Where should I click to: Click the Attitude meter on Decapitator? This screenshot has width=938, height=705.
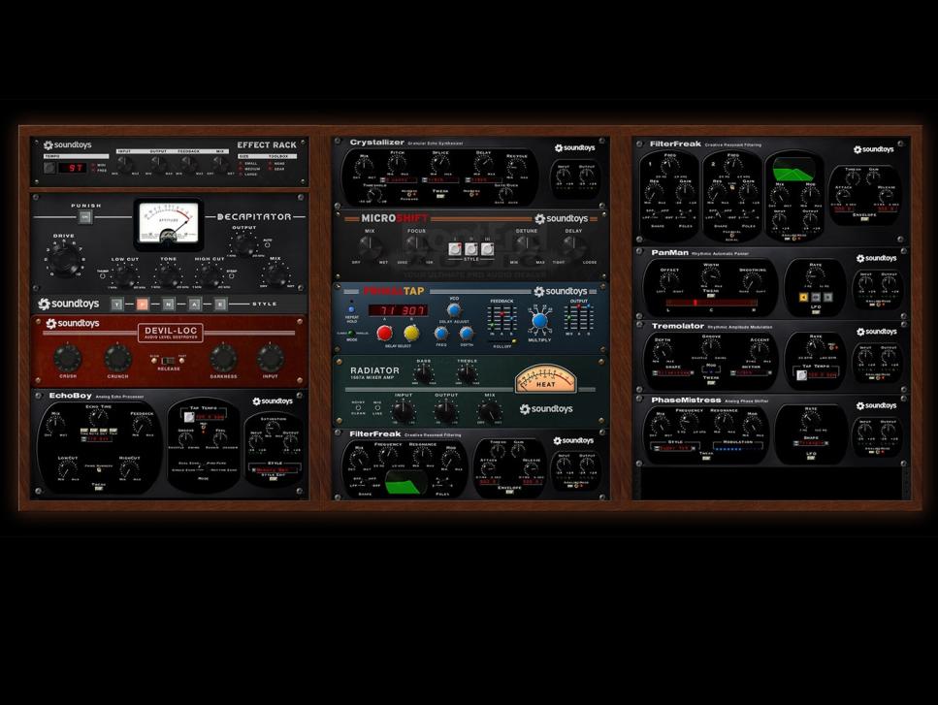169,220
